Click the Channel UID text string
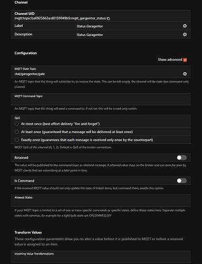Viewport: 202px width, 264px height. coord(60,18)
